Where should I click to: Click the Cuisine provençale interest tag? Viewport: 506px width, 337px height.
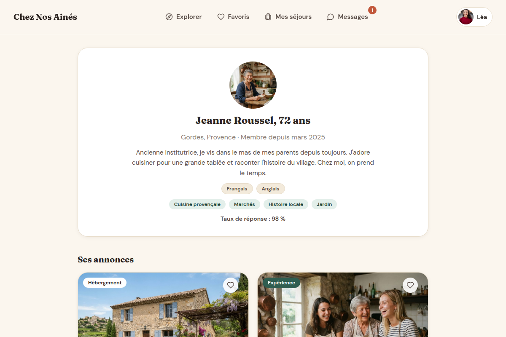tap(197, 204)
